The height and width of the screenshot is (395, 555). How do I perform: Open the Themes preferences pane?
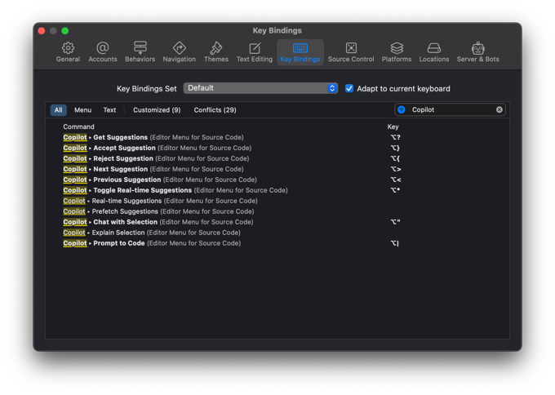click(216, 52)
